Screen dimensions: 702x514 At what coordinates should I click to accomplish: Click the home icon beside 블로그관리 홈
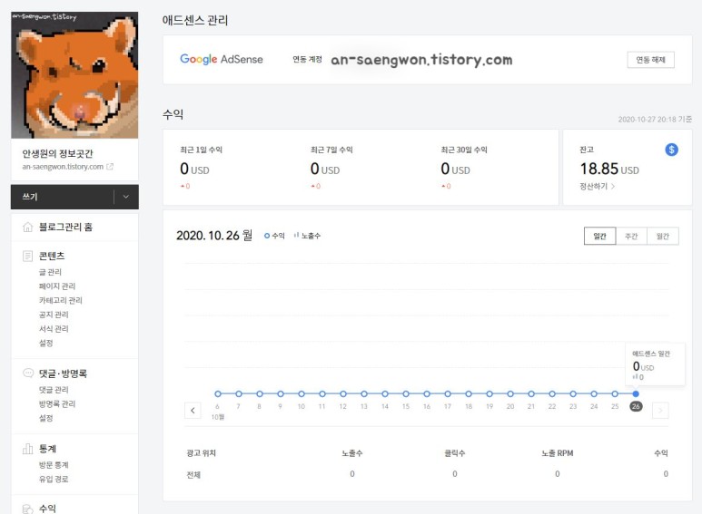[x=28, y=227]
